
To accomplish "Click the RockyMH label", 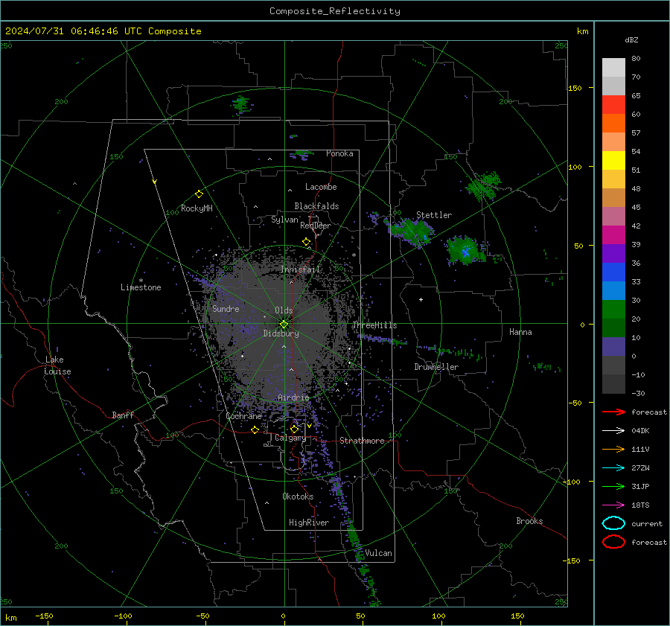I will click(197, 208).
